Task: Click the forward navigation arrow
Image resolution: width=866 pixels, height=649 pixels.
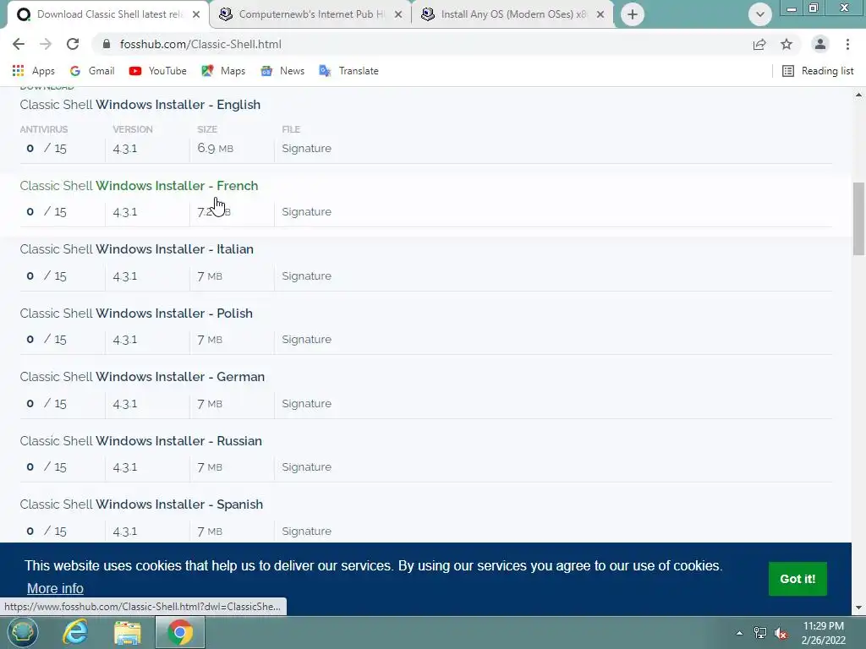Action: 46,44
